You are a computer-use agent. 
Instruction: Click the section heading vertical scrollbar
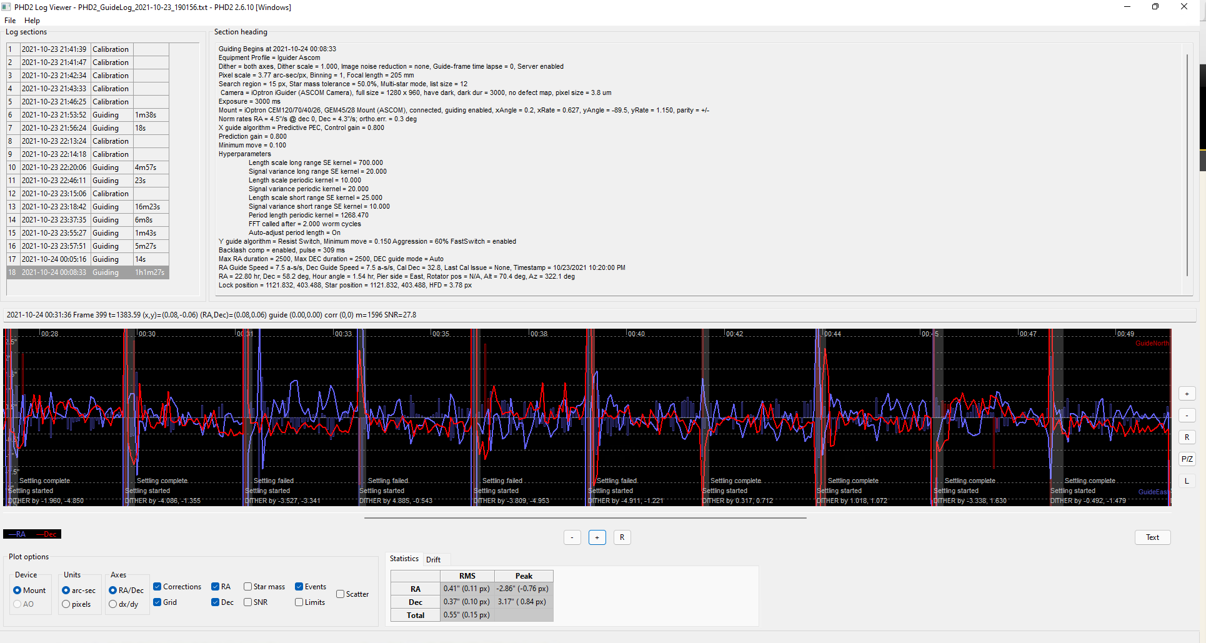tap(1187, 165)
